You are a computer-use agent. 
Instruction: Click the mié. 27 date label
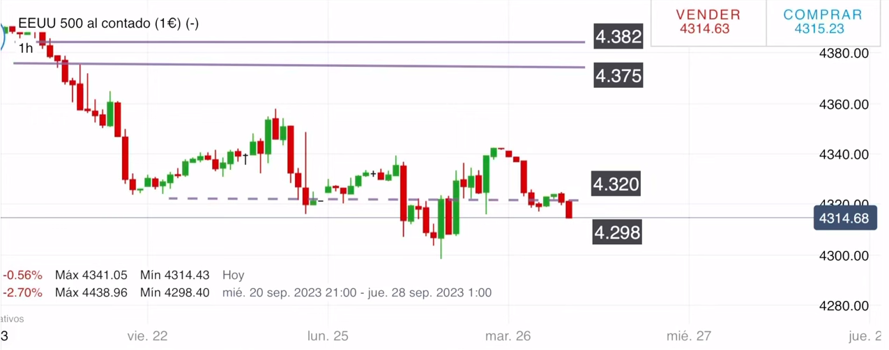click(x=688, y=336)
